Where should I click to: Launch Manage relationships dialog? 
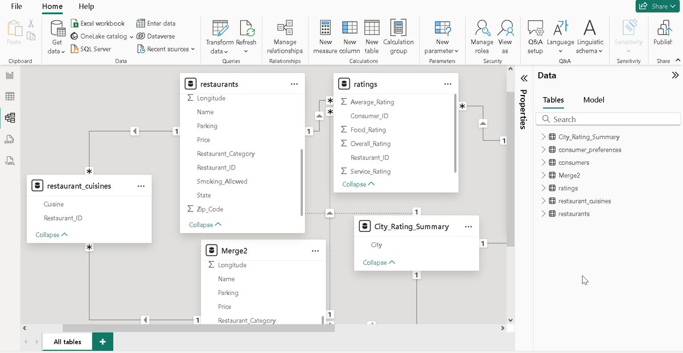tap(285, 37)
